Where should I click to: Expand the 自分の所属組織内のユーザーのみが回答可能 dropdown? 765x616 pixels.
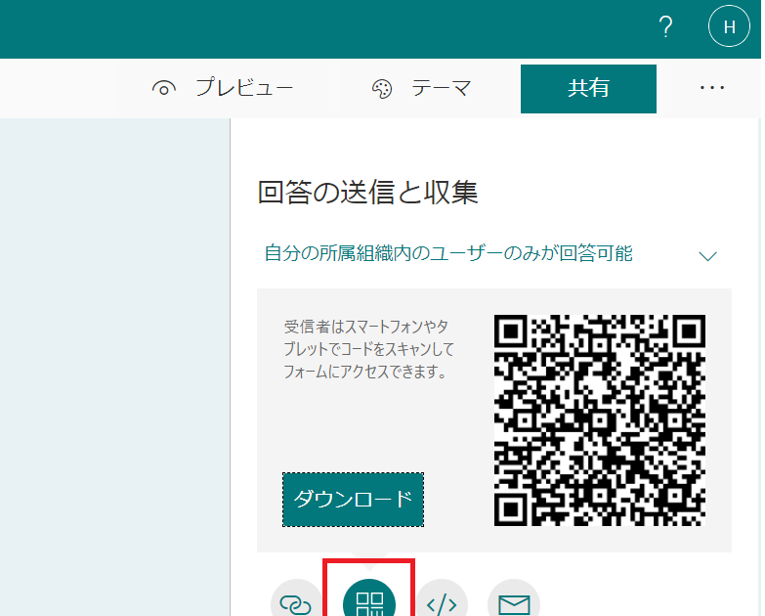491,254
